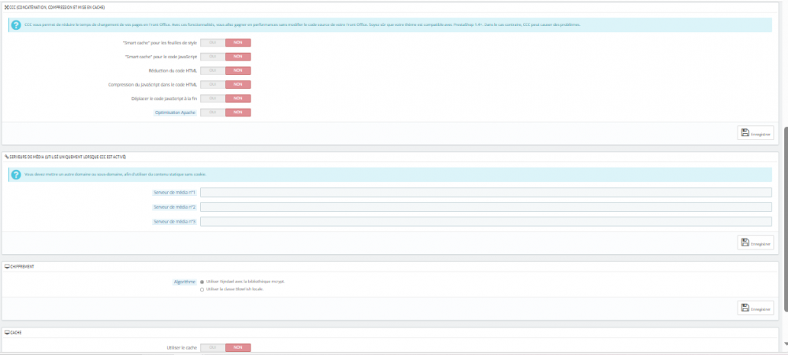
Task: Save media servers section with Enregistrer
Action: [x=756, y=242]
